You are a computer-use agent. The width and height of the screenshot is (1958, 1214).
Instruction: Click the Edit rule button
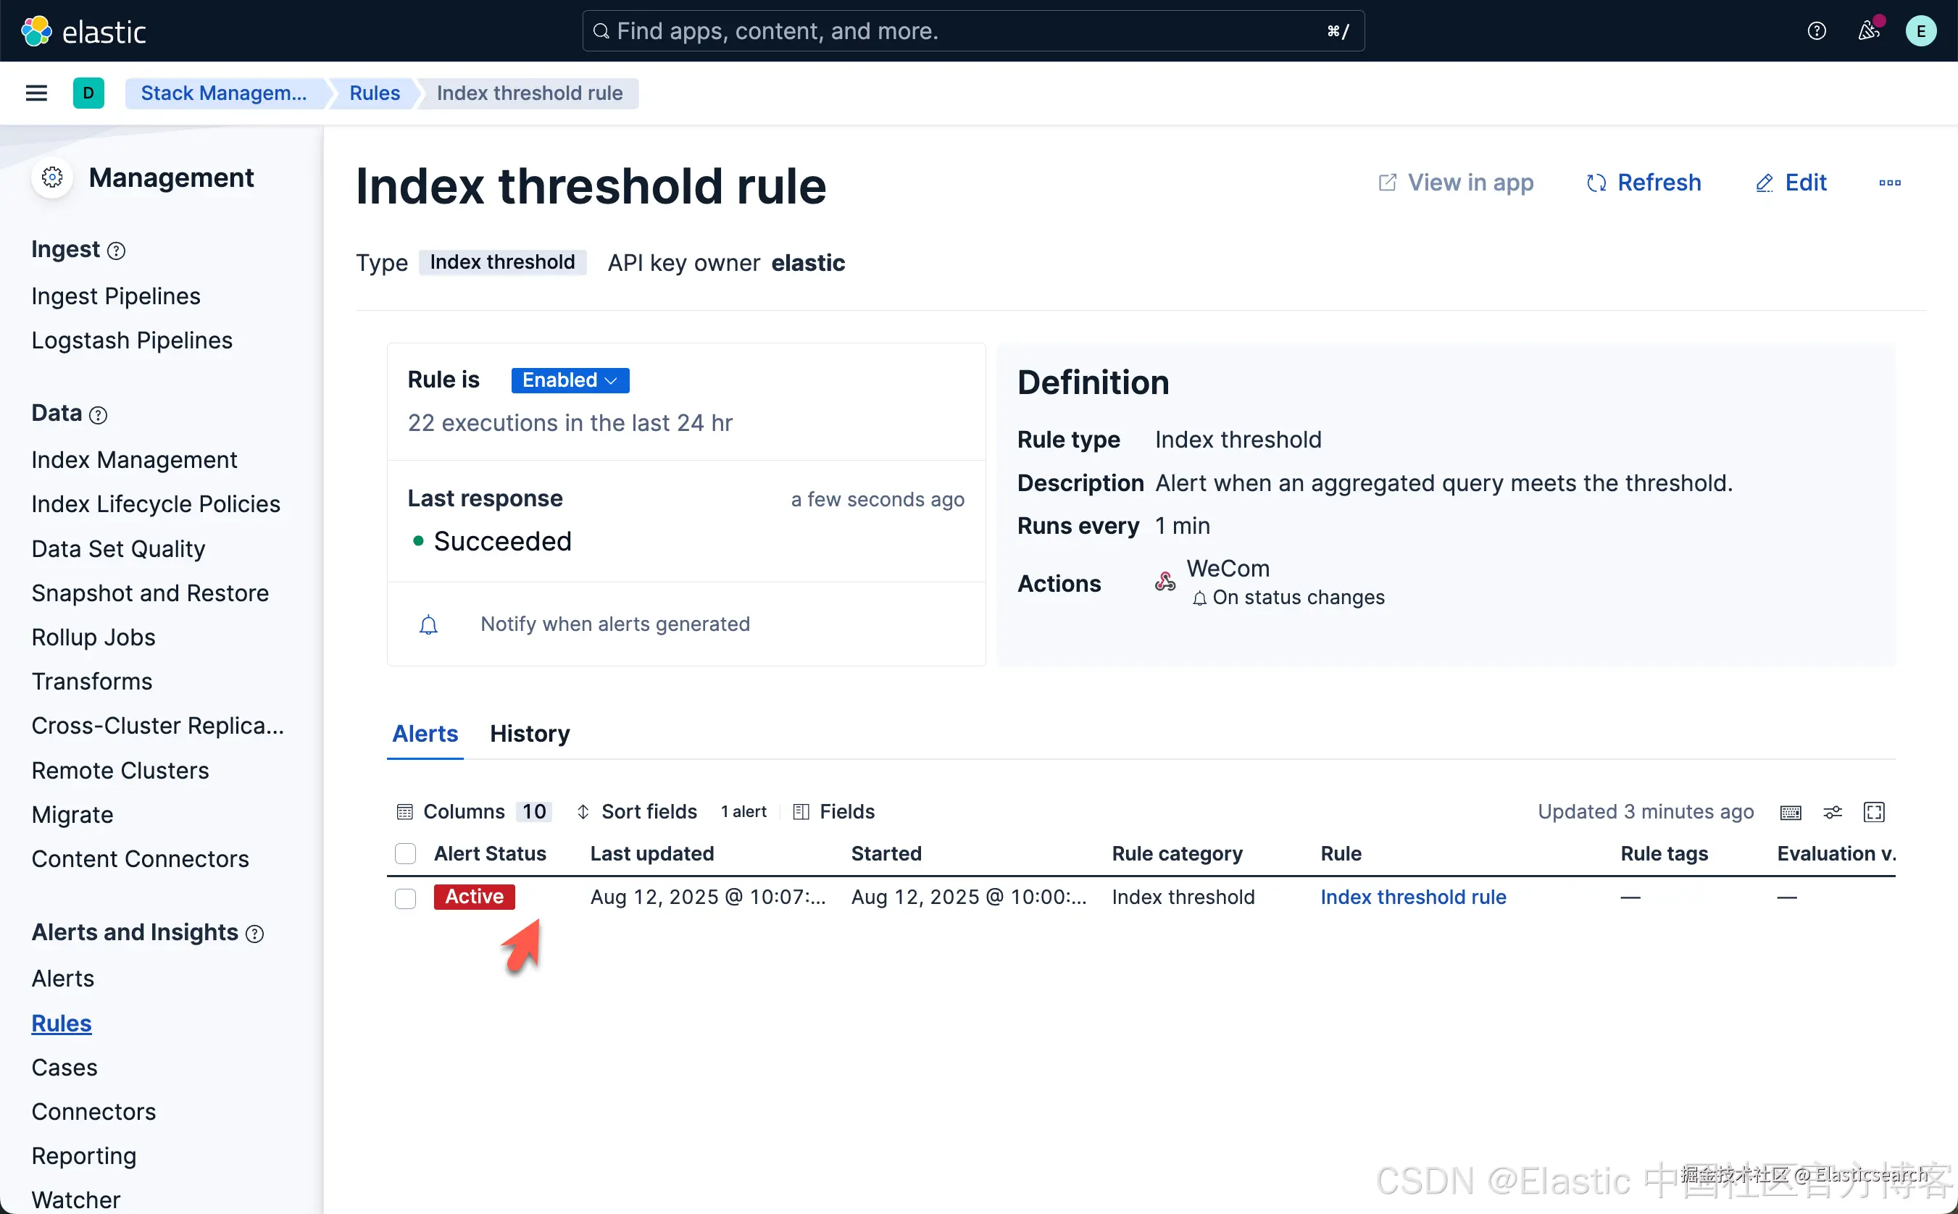click(x=1791, y=183)
